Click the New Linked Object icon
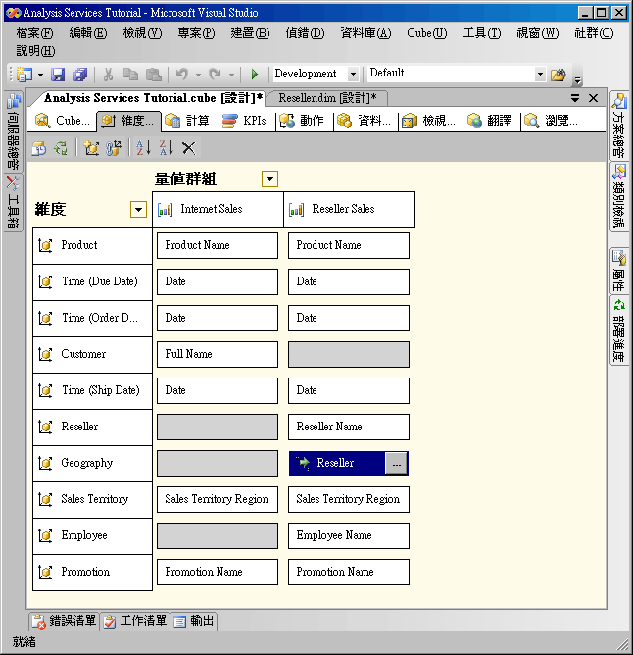 (x=113, y=148)
